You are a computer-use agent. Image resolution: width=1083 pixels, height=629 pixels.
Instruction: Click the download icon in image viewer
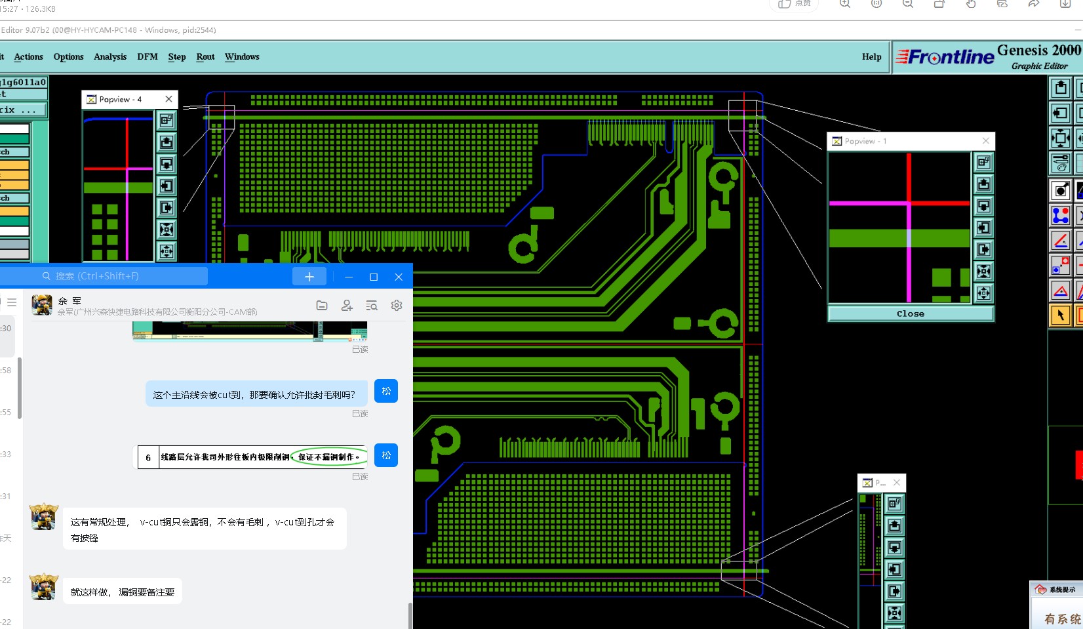click(x=1065, y=4)
